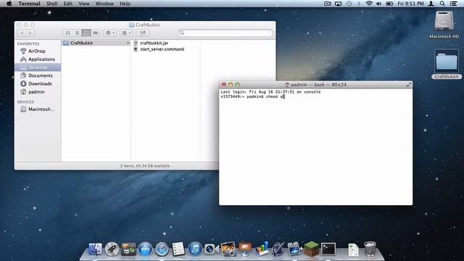This screenshot has height=261, width=464.
Task: Click the Fri 9:51 PM clock
Action: pyautogui.click(x=410, y=4)
